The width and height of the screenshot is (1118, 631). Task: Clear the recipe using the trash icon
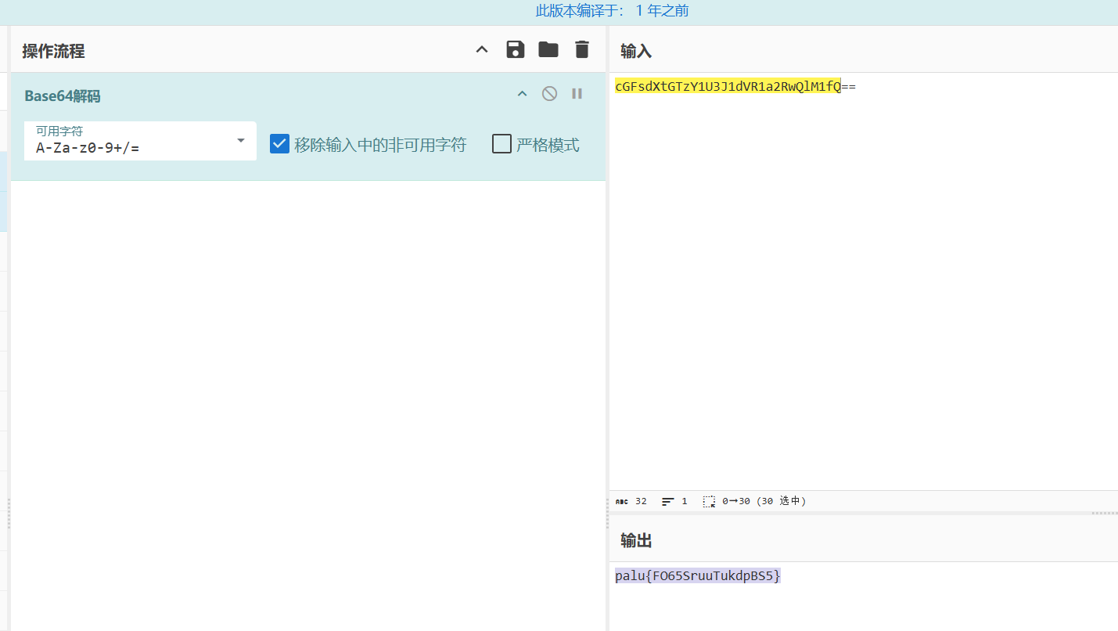tap(581, 50)
